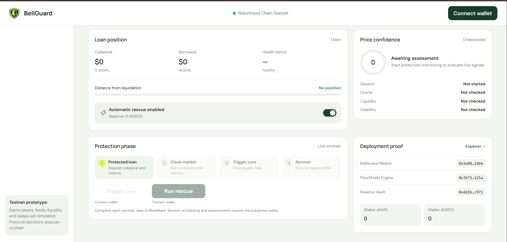Disable the Automatic rescue toggle
Image resolution: width=507 pixels, height=242 pixels.
tap(329, 113)
